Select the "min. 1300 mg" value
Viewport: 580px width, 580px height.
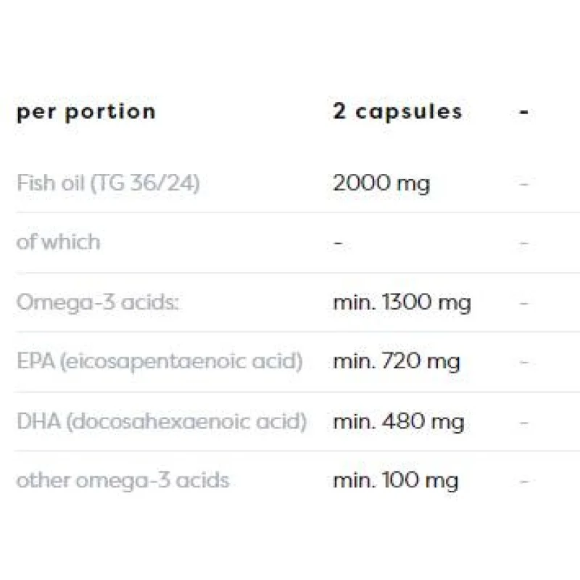[x=402, y=302]
